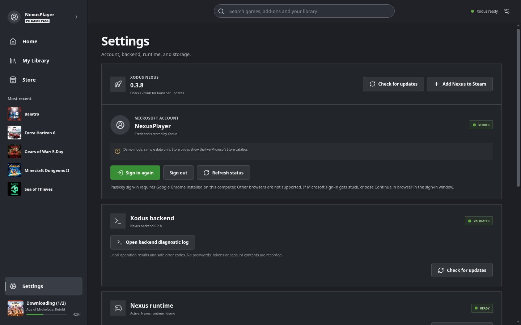Click the demo mode warning icon
The height and width of the screenshot is (325, 521).
click(x=118, y=151)
